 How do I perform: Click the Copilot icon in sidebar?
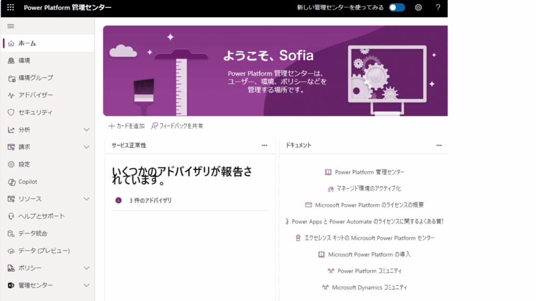tap(11, 182)
